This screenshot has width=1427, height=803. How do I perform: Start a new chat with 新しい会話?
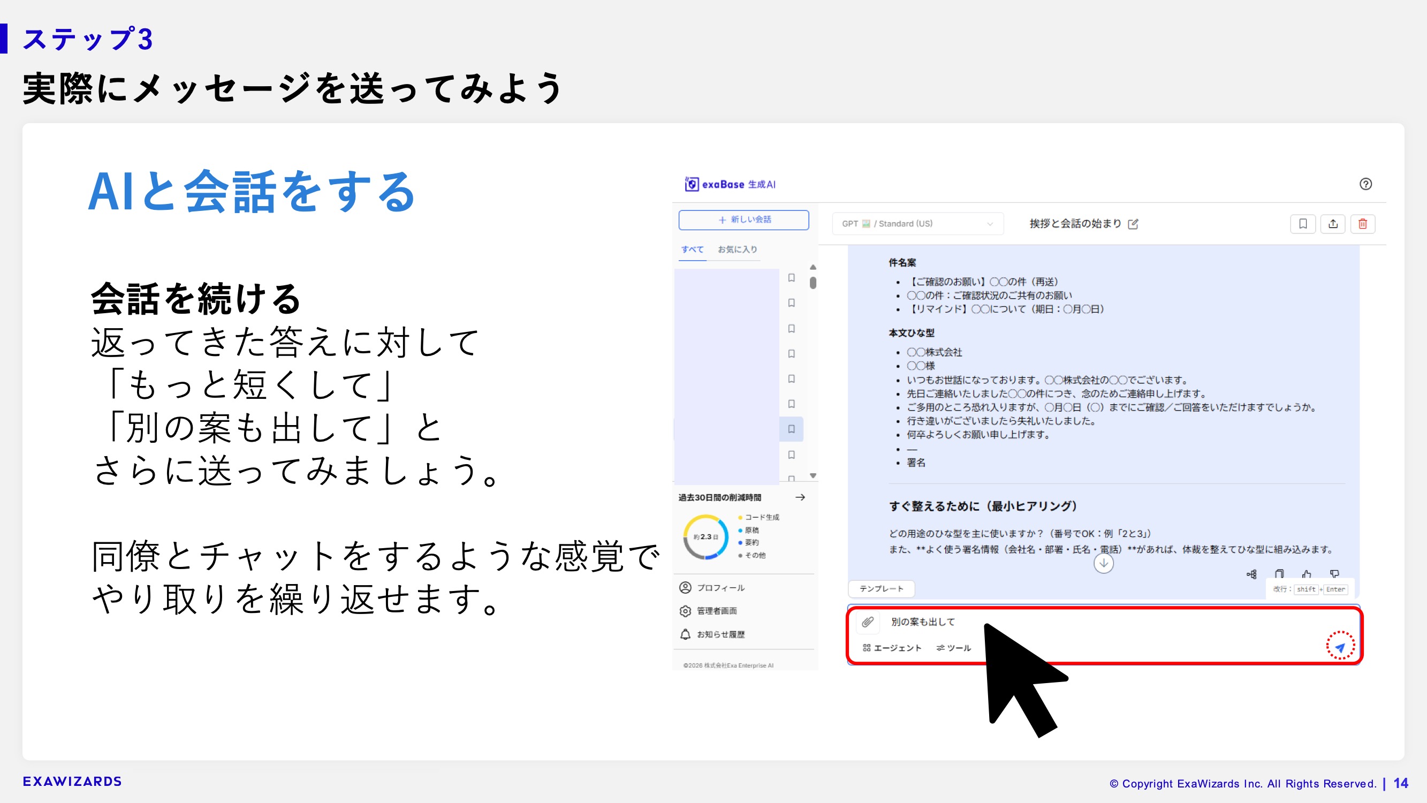point(743,219)
